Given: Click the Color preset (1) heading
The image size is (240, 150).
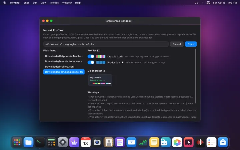Looking at the screenshot, I should point(96,71).
